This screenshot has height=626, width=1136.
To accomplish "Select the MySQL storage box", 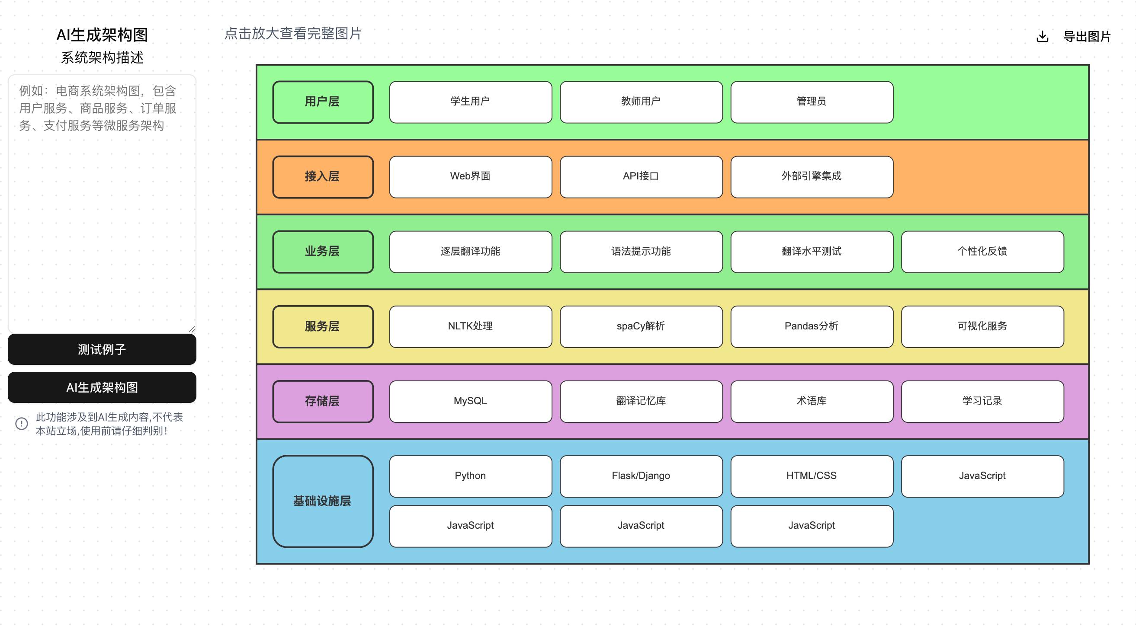I will 471,401.
